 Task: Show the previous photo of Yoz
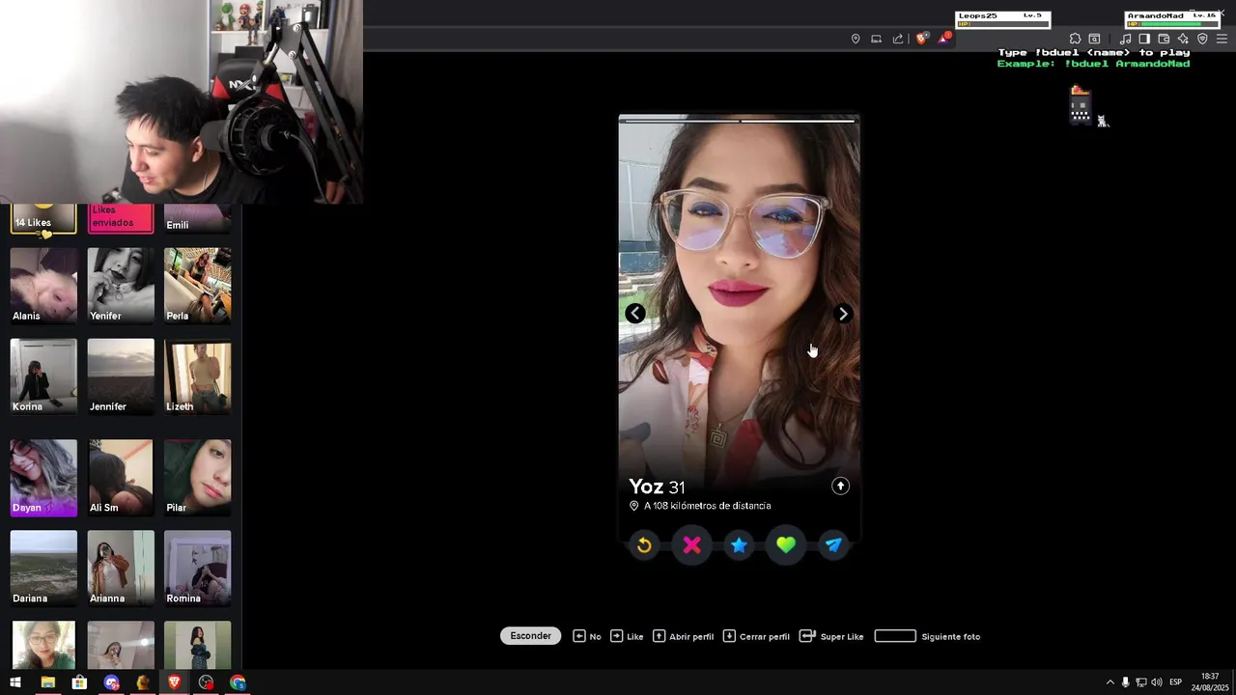click(x=634, y=314)
